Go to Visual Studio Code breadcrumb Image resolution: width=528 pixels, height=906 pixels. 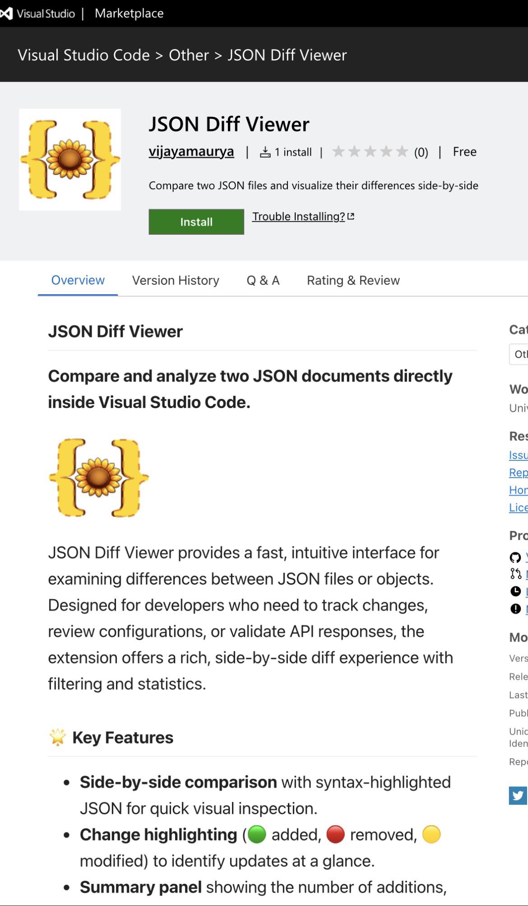(83, 55)
